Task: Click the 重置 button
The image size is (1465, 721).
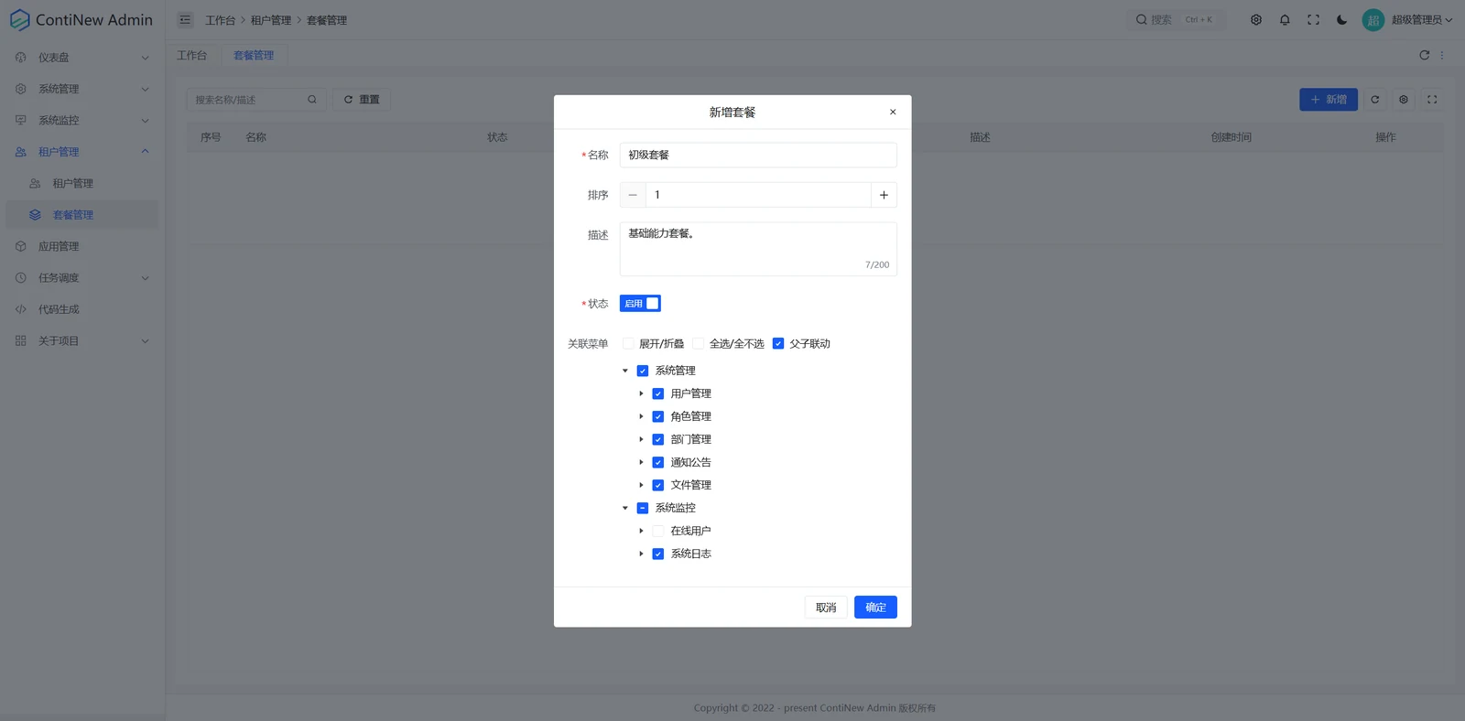Action: click(362, 99)
